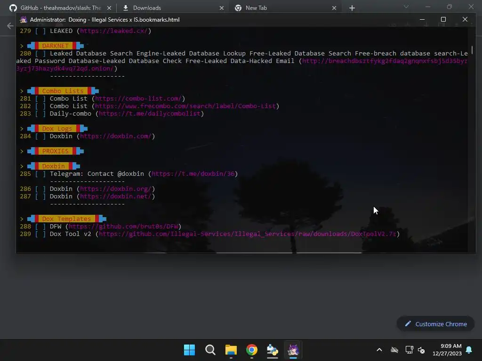482x361 pixels.
Task: Open the Windows Start menu
Action: click(189, 350)
